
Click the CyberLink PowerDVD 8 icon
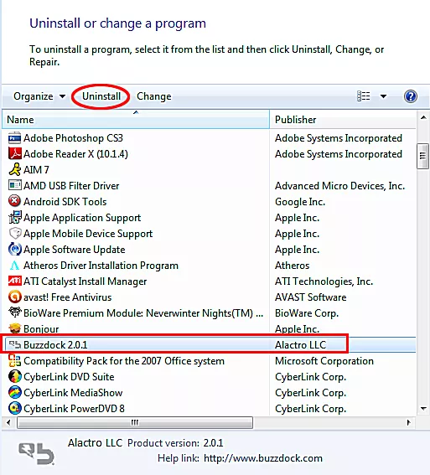(x=14, y=408)
